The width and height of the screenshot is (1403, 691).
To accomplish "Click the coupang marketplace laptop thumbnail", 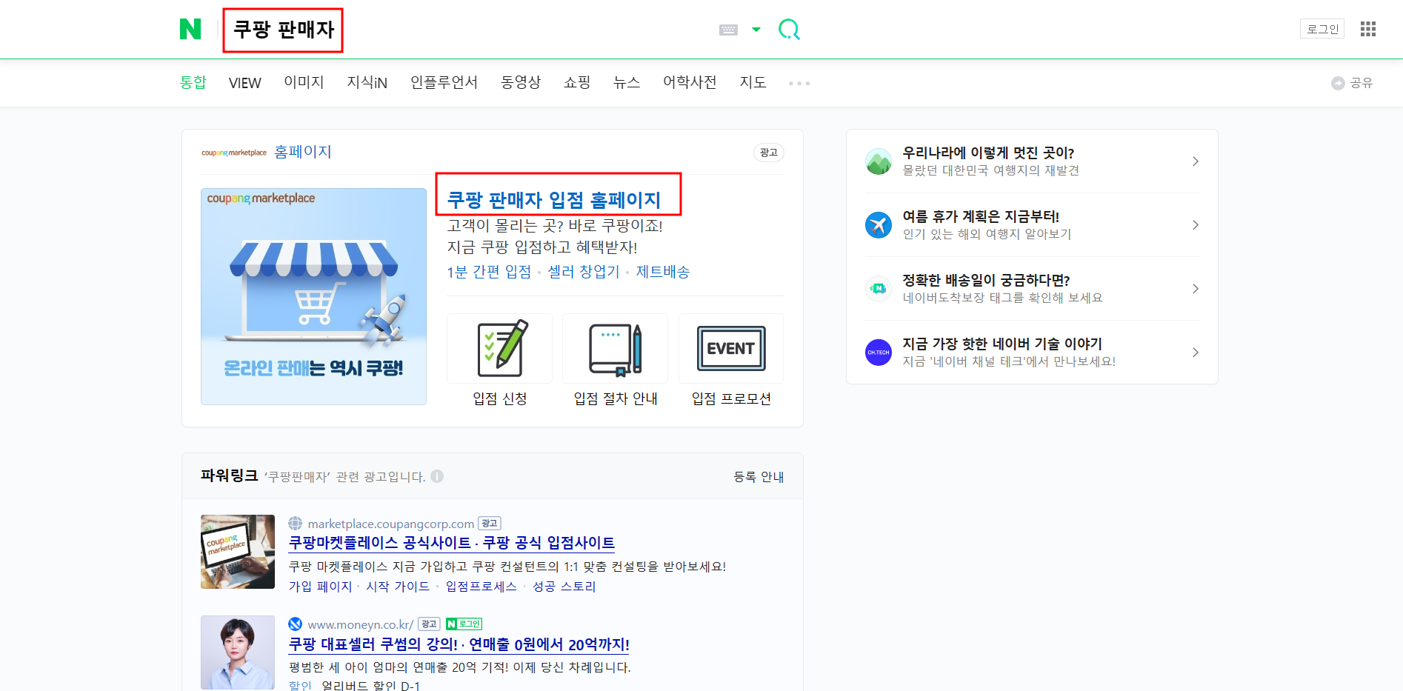I will click(x=238, y=552).
